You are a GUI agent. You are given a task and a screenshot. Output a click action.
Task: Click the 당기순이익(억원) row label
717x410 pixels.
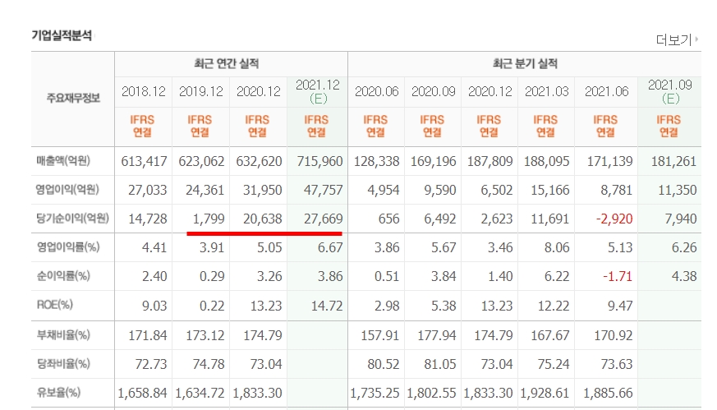pyautogui.click(x=72, y=219)
